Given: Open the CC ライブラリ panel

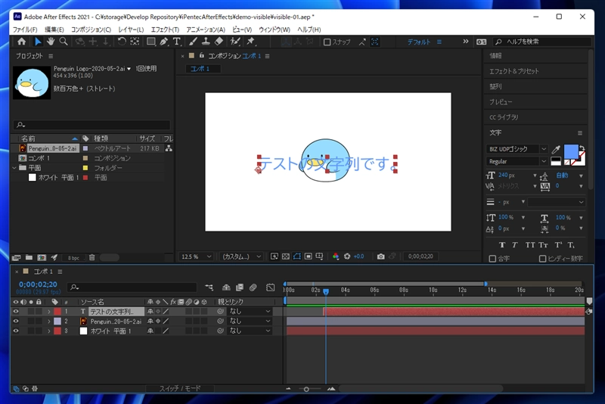Looking at the screenshot, I should (504, 117).
